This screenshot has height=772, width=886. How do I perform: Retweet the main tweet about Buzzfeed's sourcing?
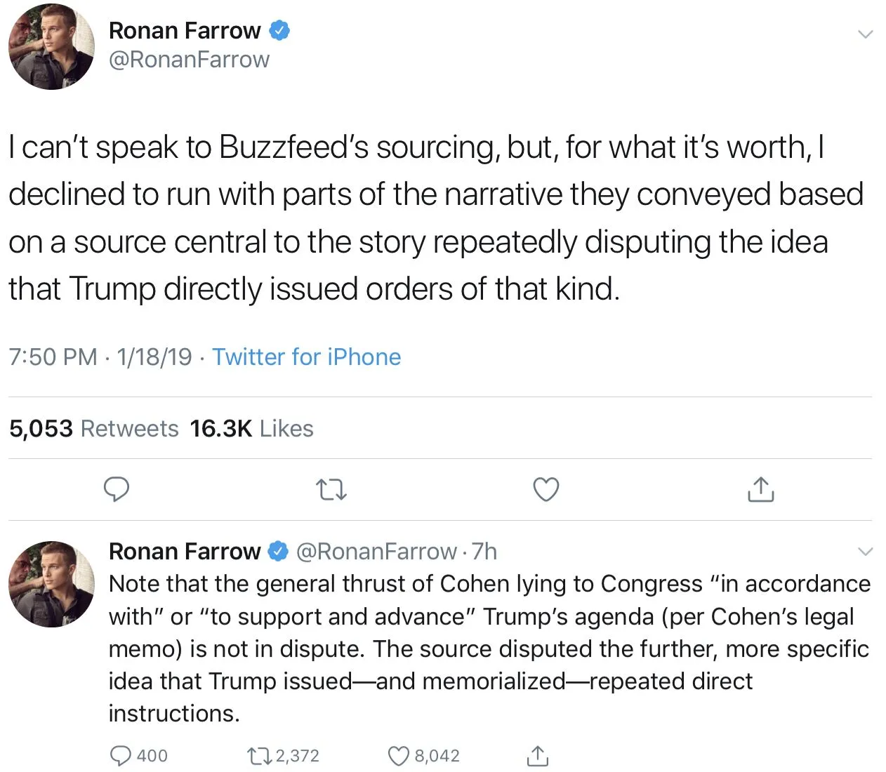pos(331,489)
